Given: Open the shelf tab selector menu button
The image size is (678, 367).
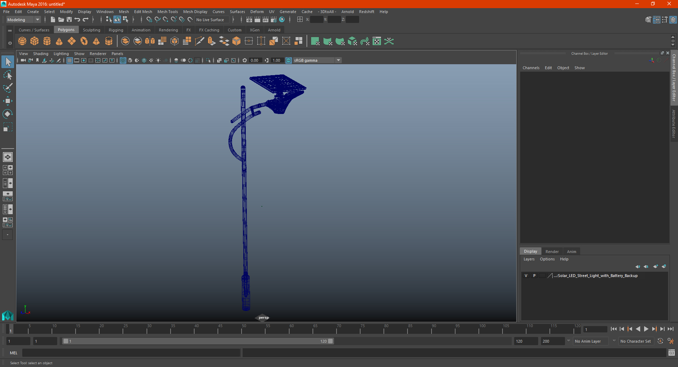Looking at the screenshot, I should click(x=10, y=31).
